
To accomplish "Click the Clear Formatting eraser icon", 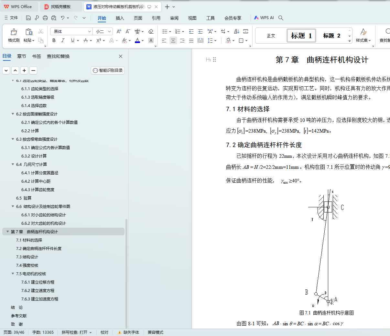I will [151, 31].
